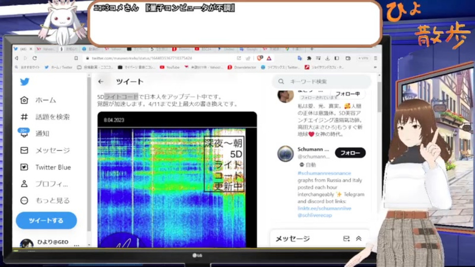The width and height of the screenshot is (475, 267).
Task: Click the share icon in address bar
Action: coord(248,58)
